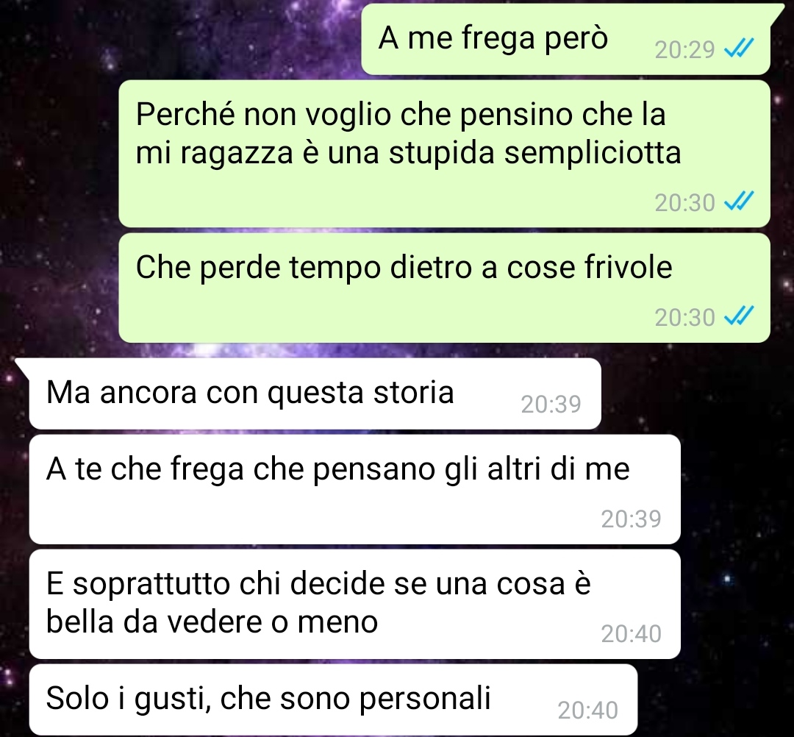The width and height of the screenshot is (794, 737).
Task: Select the 'Solo i gusti, che sono personali' message
Action: click(333, 700)
